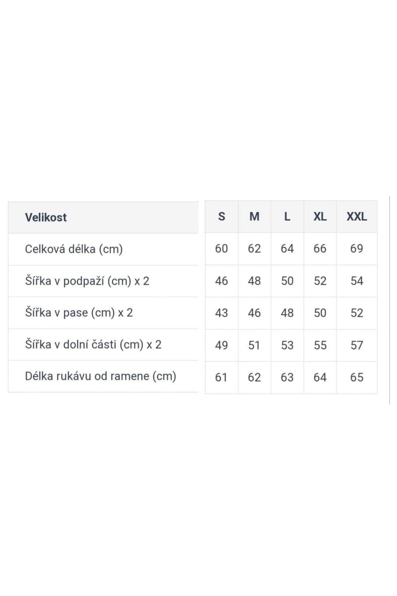Viewport: 397px width, 596px height.
Task: Click the value 61 in sleeve length row
Action: tap(221, 378)
